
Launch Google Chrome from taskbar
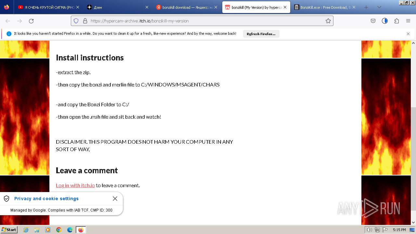[x=59, y=230]
